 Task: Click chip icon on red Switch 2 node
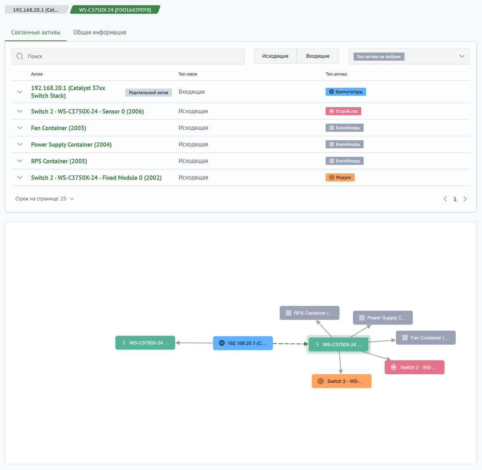point(394,367)
